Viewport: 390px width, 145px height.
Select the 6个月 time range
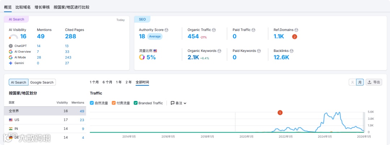pos(108,82)
